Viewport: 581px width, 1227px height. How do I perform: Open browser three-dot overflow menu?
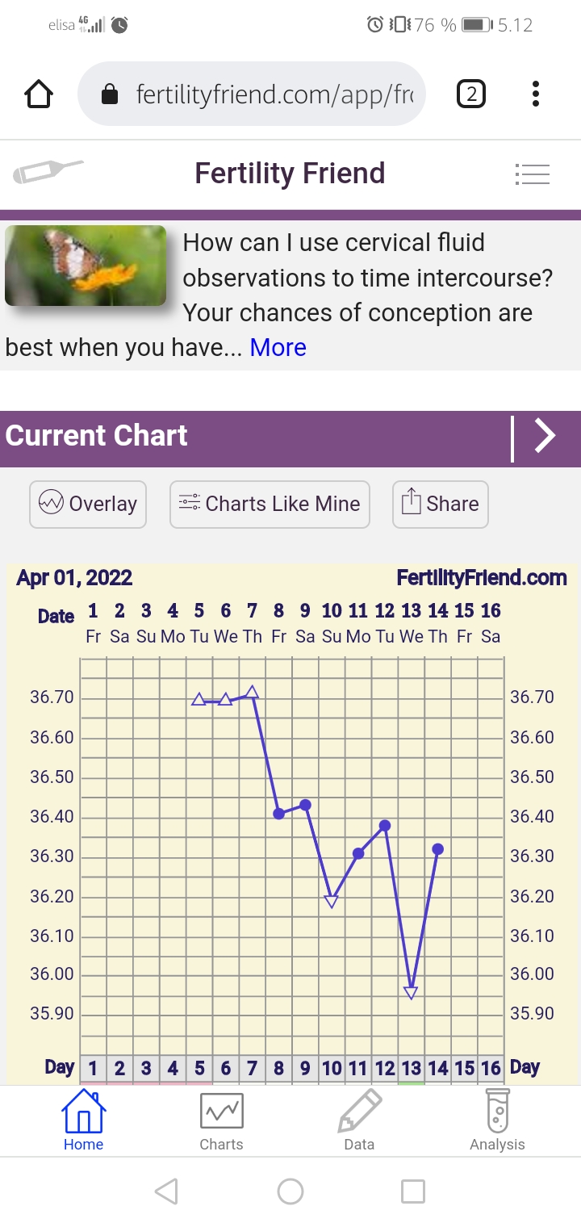[x=536, y=95]
